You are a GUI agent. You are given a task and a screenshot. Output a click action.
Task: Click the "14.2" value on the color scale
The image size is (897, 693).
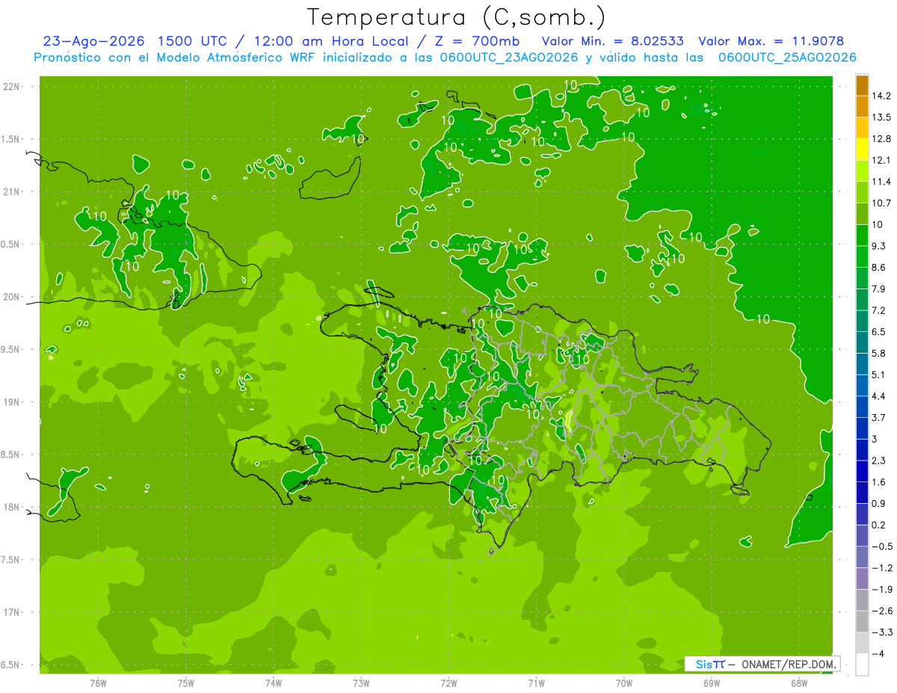pyautogui.click(x=881, y=96)
